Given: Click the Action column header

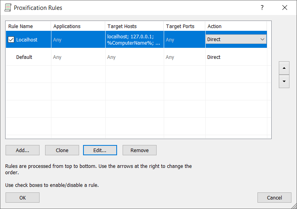Looking at the screenshot, I should tap(236, 26).
